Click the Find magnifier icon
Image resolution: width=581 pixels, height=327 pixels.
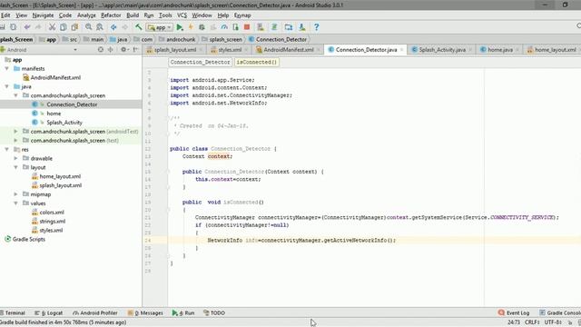pyautogui.click(x=89, y=27)
